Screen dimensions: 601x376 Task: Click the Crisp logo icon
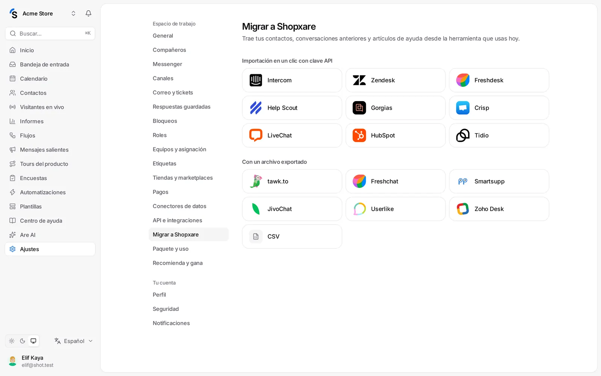coord(463,108)
